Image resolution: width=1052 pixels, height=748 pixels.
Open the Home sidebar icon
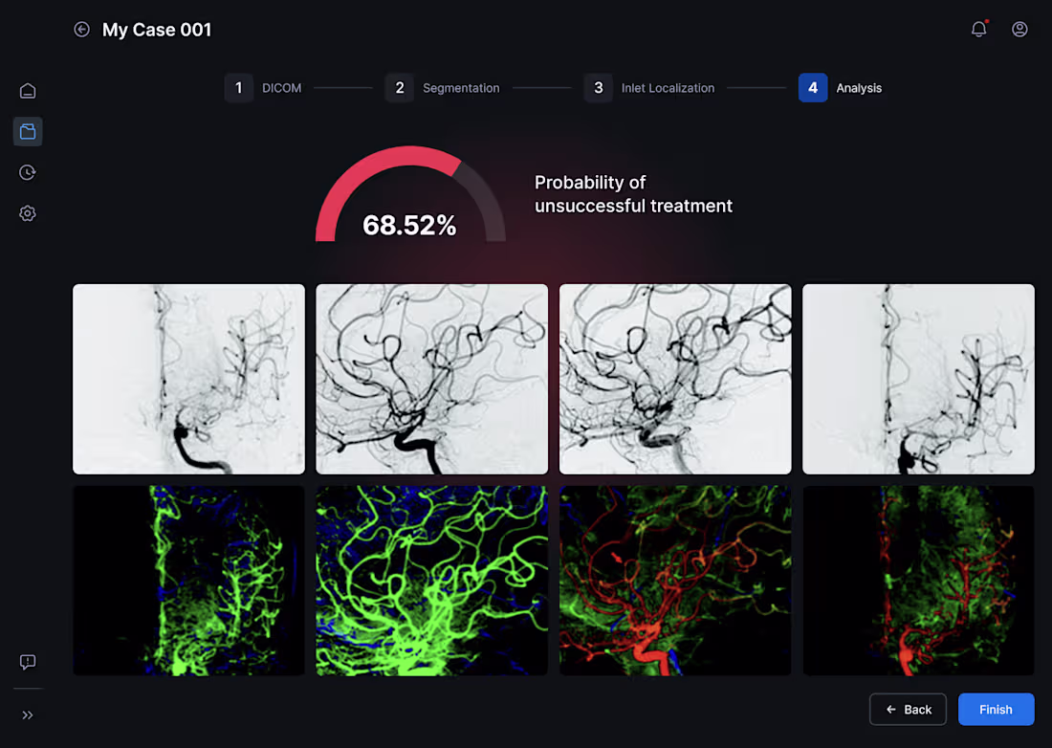pos(27,90)
